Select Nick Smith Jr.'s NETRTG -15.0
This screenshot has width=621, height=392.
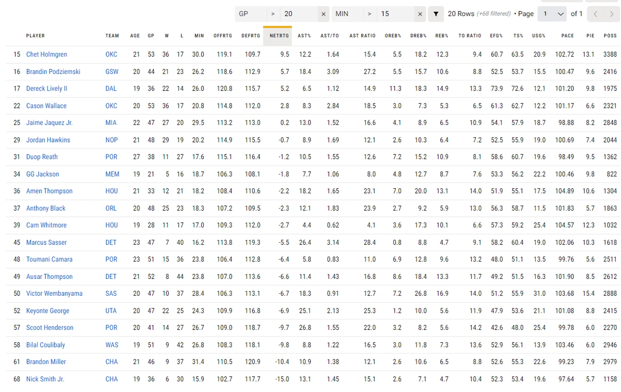[x=282, y=379]
